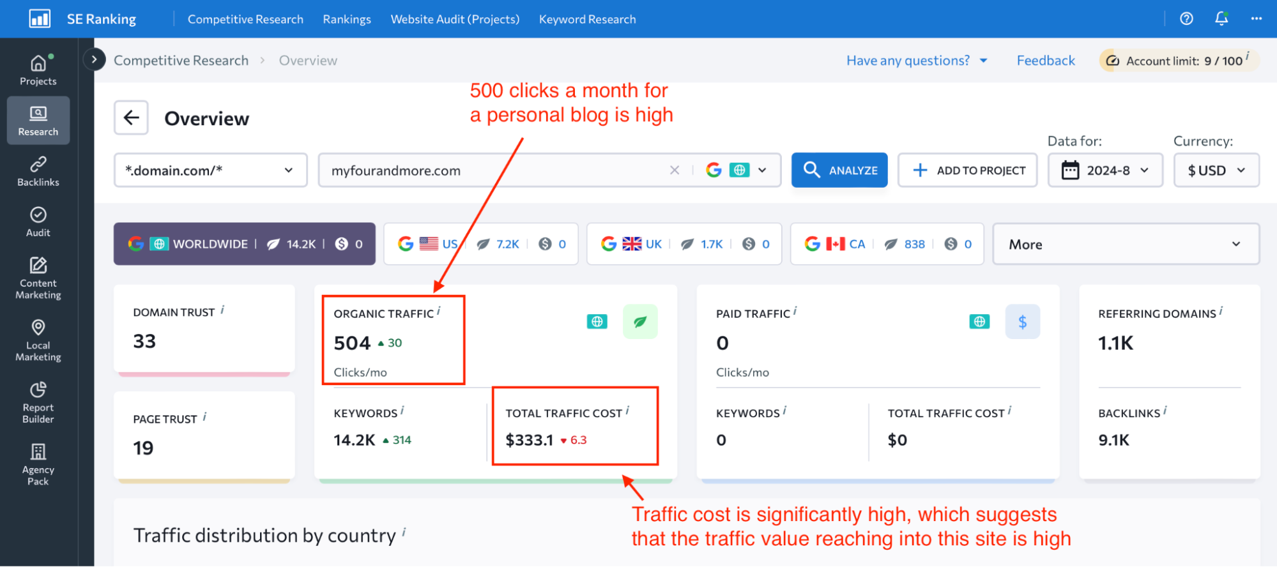Viewport: 1277px width, 567px height.
Task: Click the organic traffic value 504
Action: click(x=352, y=344)
